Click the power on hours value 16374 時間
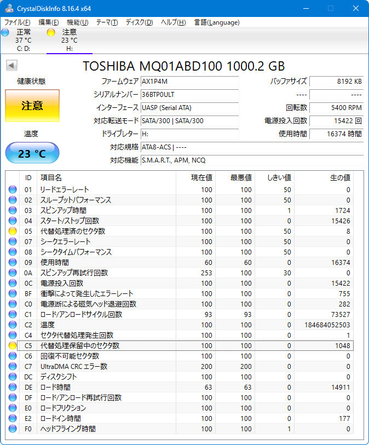Screen dimensions: 369x445 pyautogui.click(x=336, y=134)
